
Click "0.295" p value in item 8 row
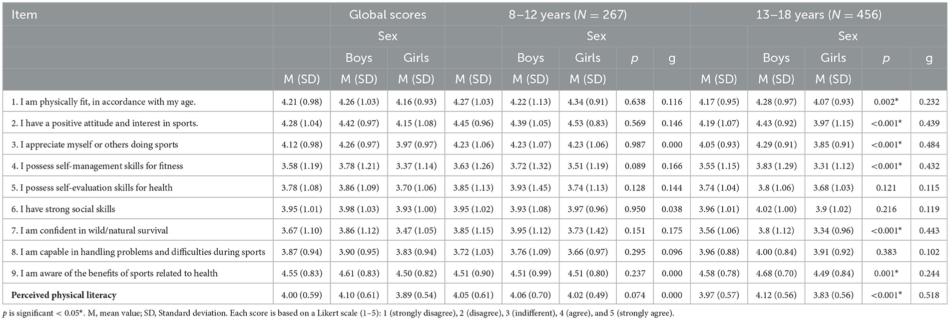(635, 252)
